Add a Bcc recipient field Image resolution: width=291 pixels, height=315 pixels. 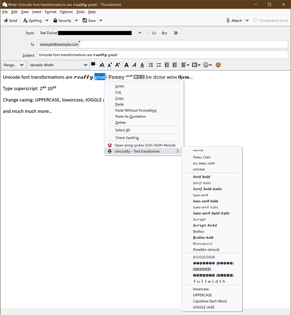click(x=164, y=33)
